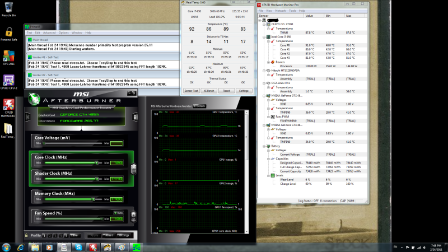Click the MSI Afterburner dragon logo
Image resolution: width=448 pixels, height=252 pixels.
(x=34, y=99)
